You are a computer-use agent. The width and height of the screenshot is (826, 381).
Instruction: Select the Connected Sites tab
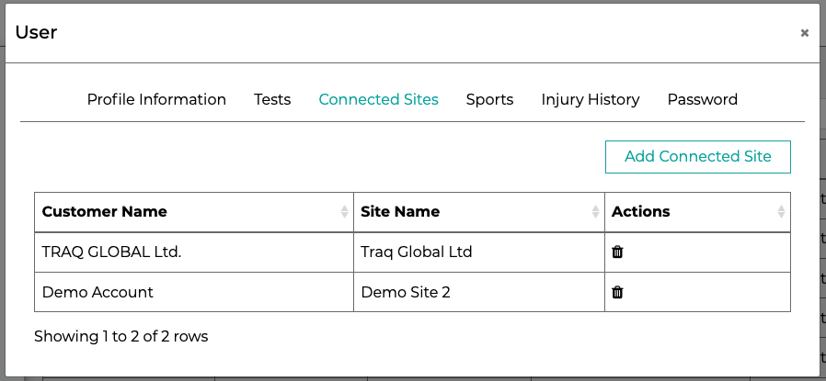click(x=378, y=99)
